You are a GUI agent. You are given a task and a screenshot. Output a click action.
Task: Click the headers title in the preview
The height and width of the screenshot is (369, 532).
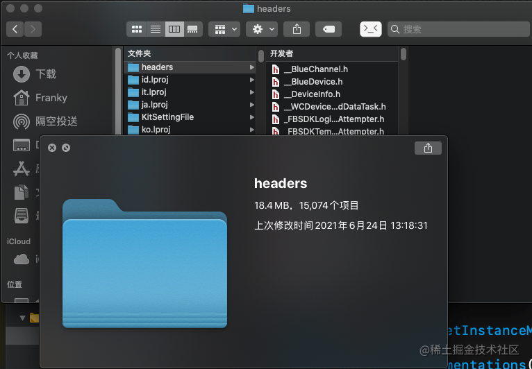(x=281, y=183)
